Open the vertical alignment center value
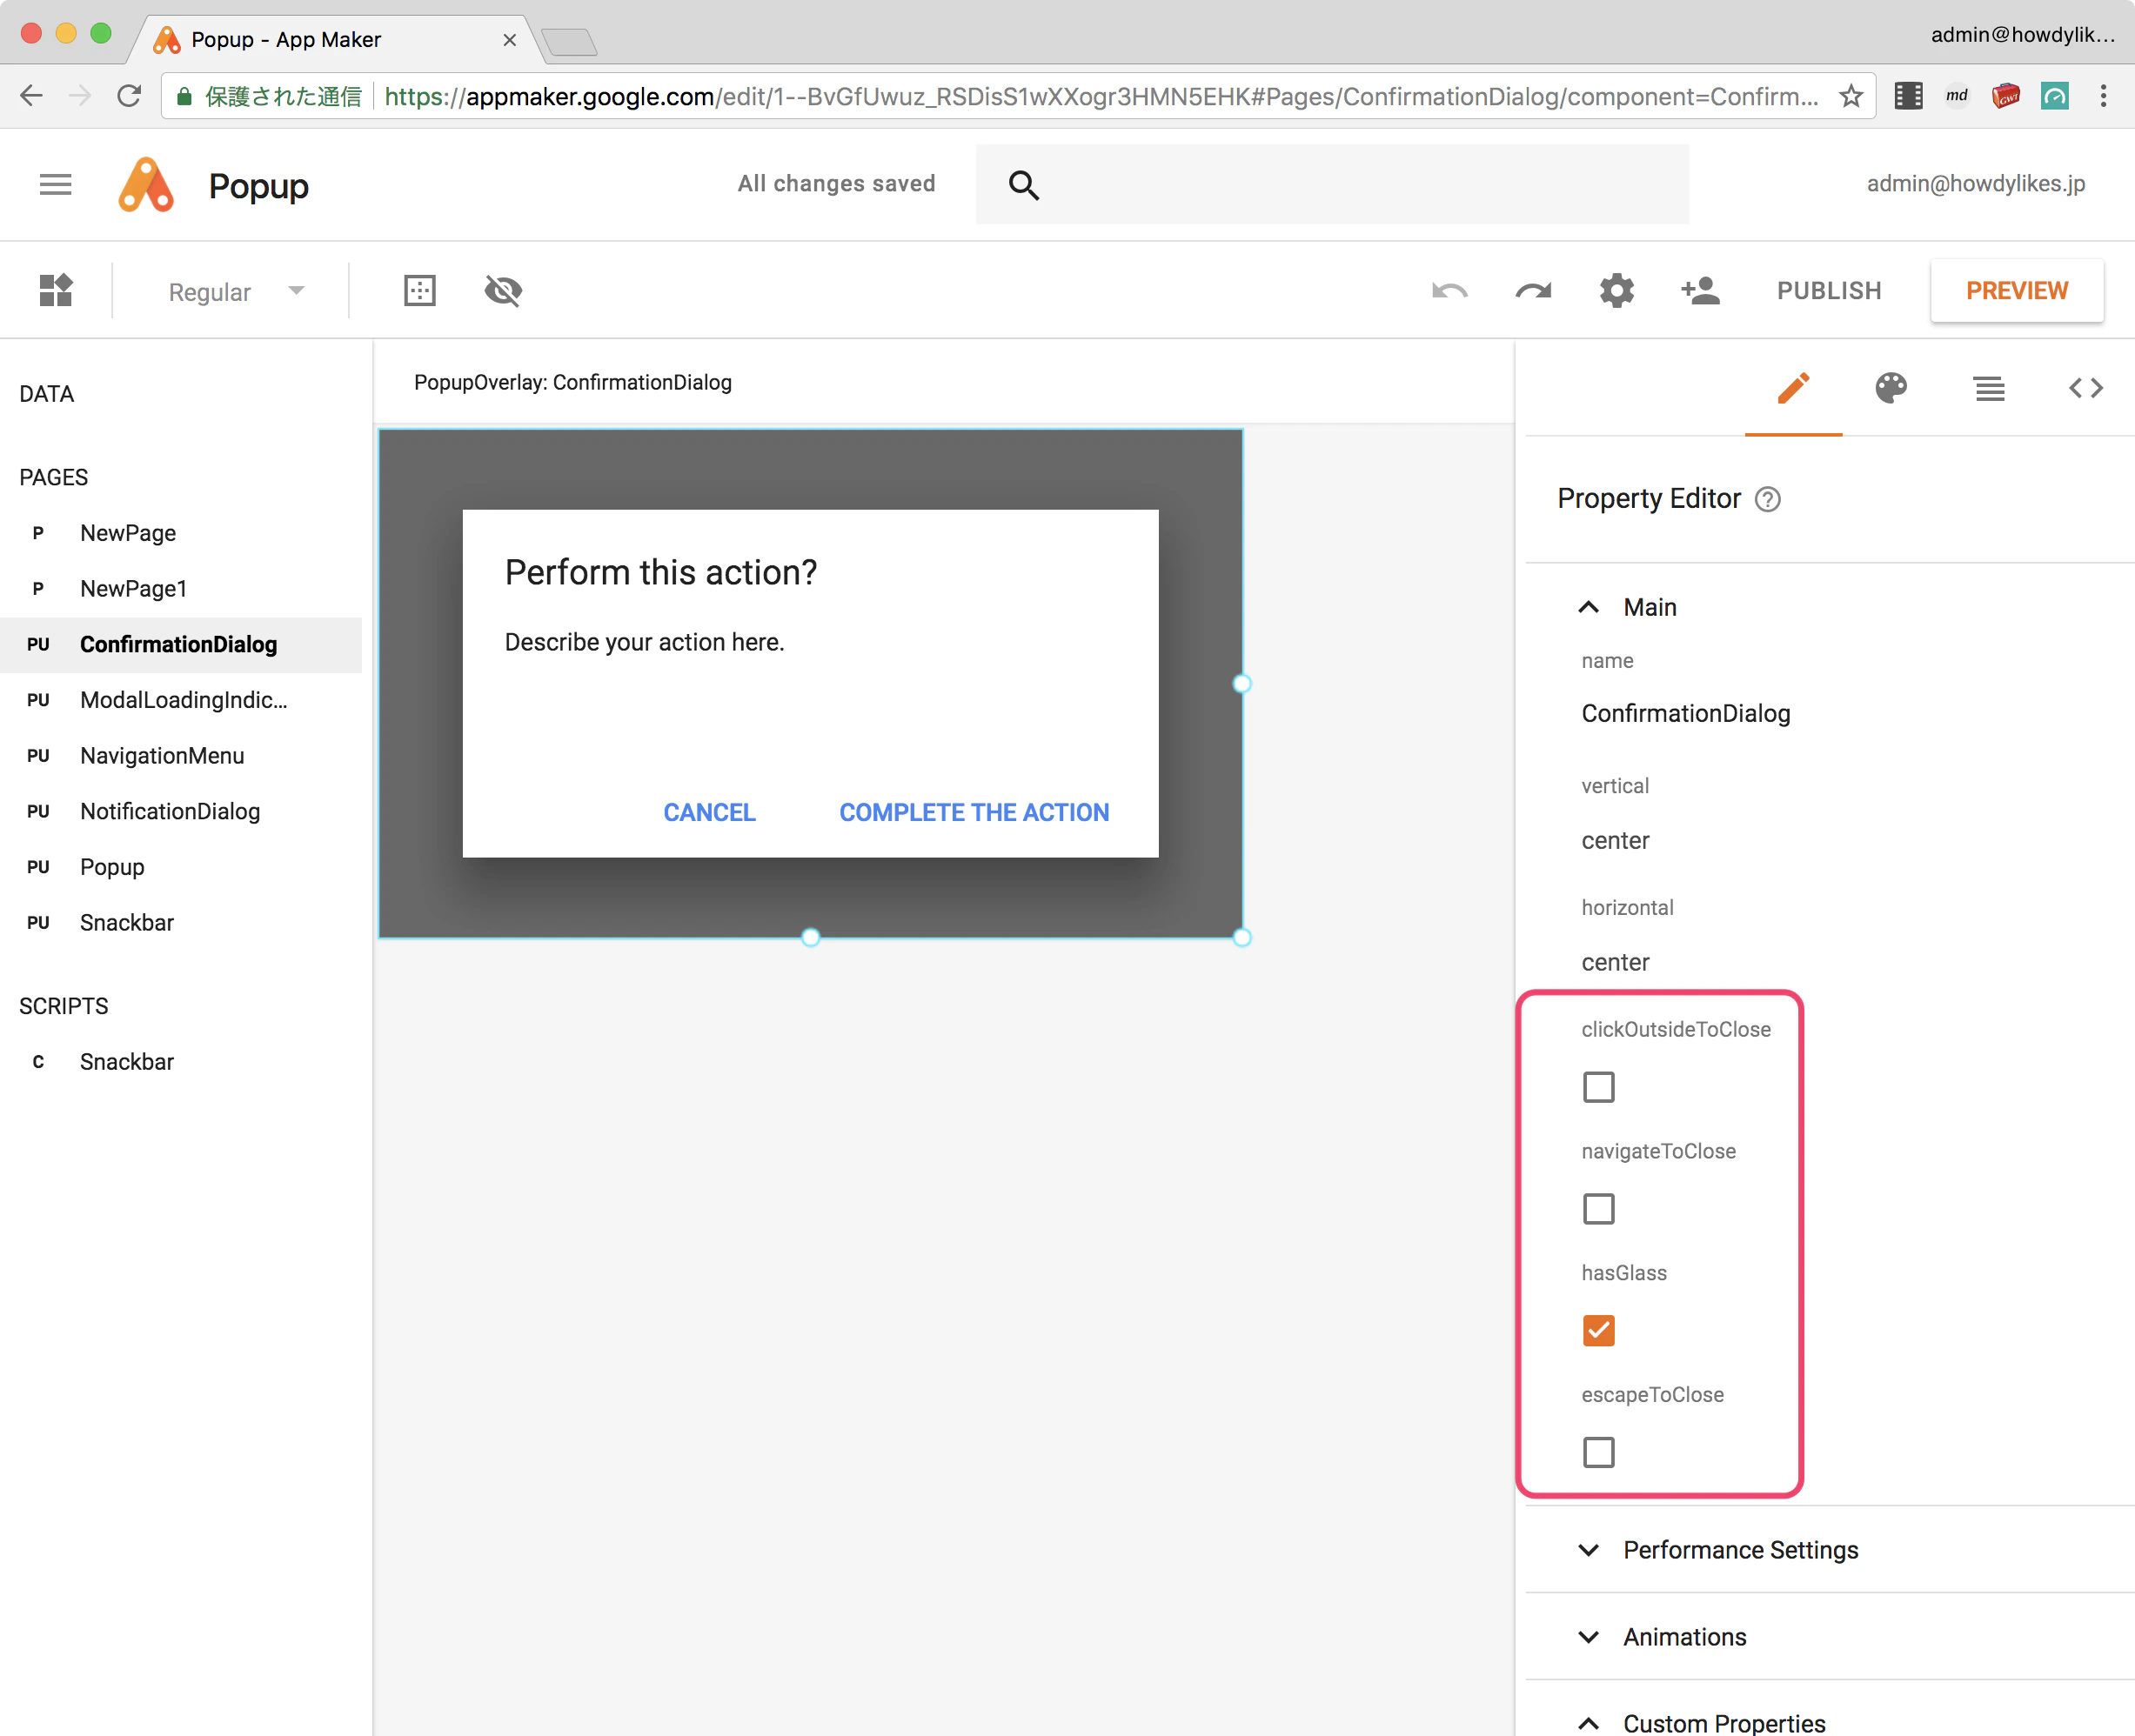Viewport: 2135px width, 1736px height. pos(1615,841)
